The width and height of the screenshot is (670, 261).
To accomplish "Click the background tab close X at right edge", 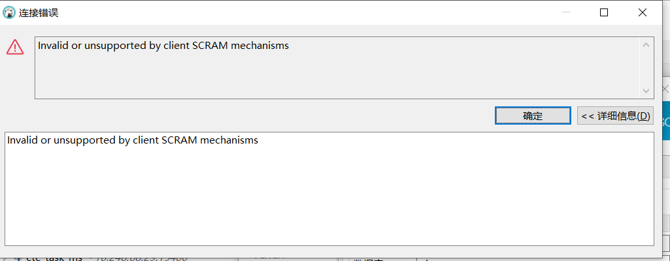I will click(665, 89).
